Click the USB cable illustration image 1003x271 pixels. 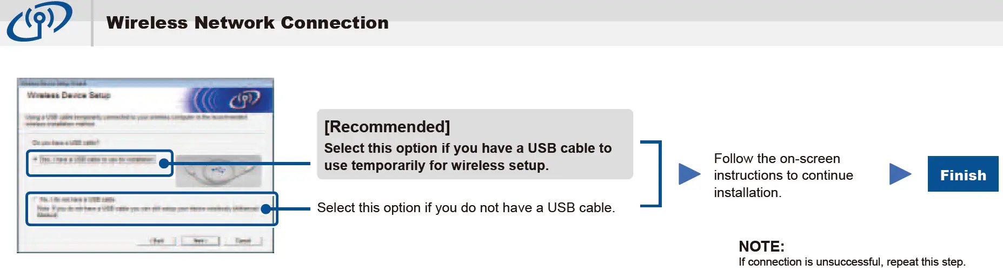tap(218, 171)
